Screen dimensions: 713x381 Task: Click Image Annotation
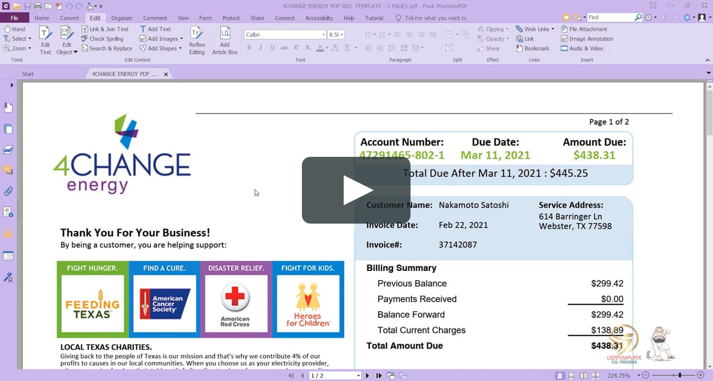[587, 39]
